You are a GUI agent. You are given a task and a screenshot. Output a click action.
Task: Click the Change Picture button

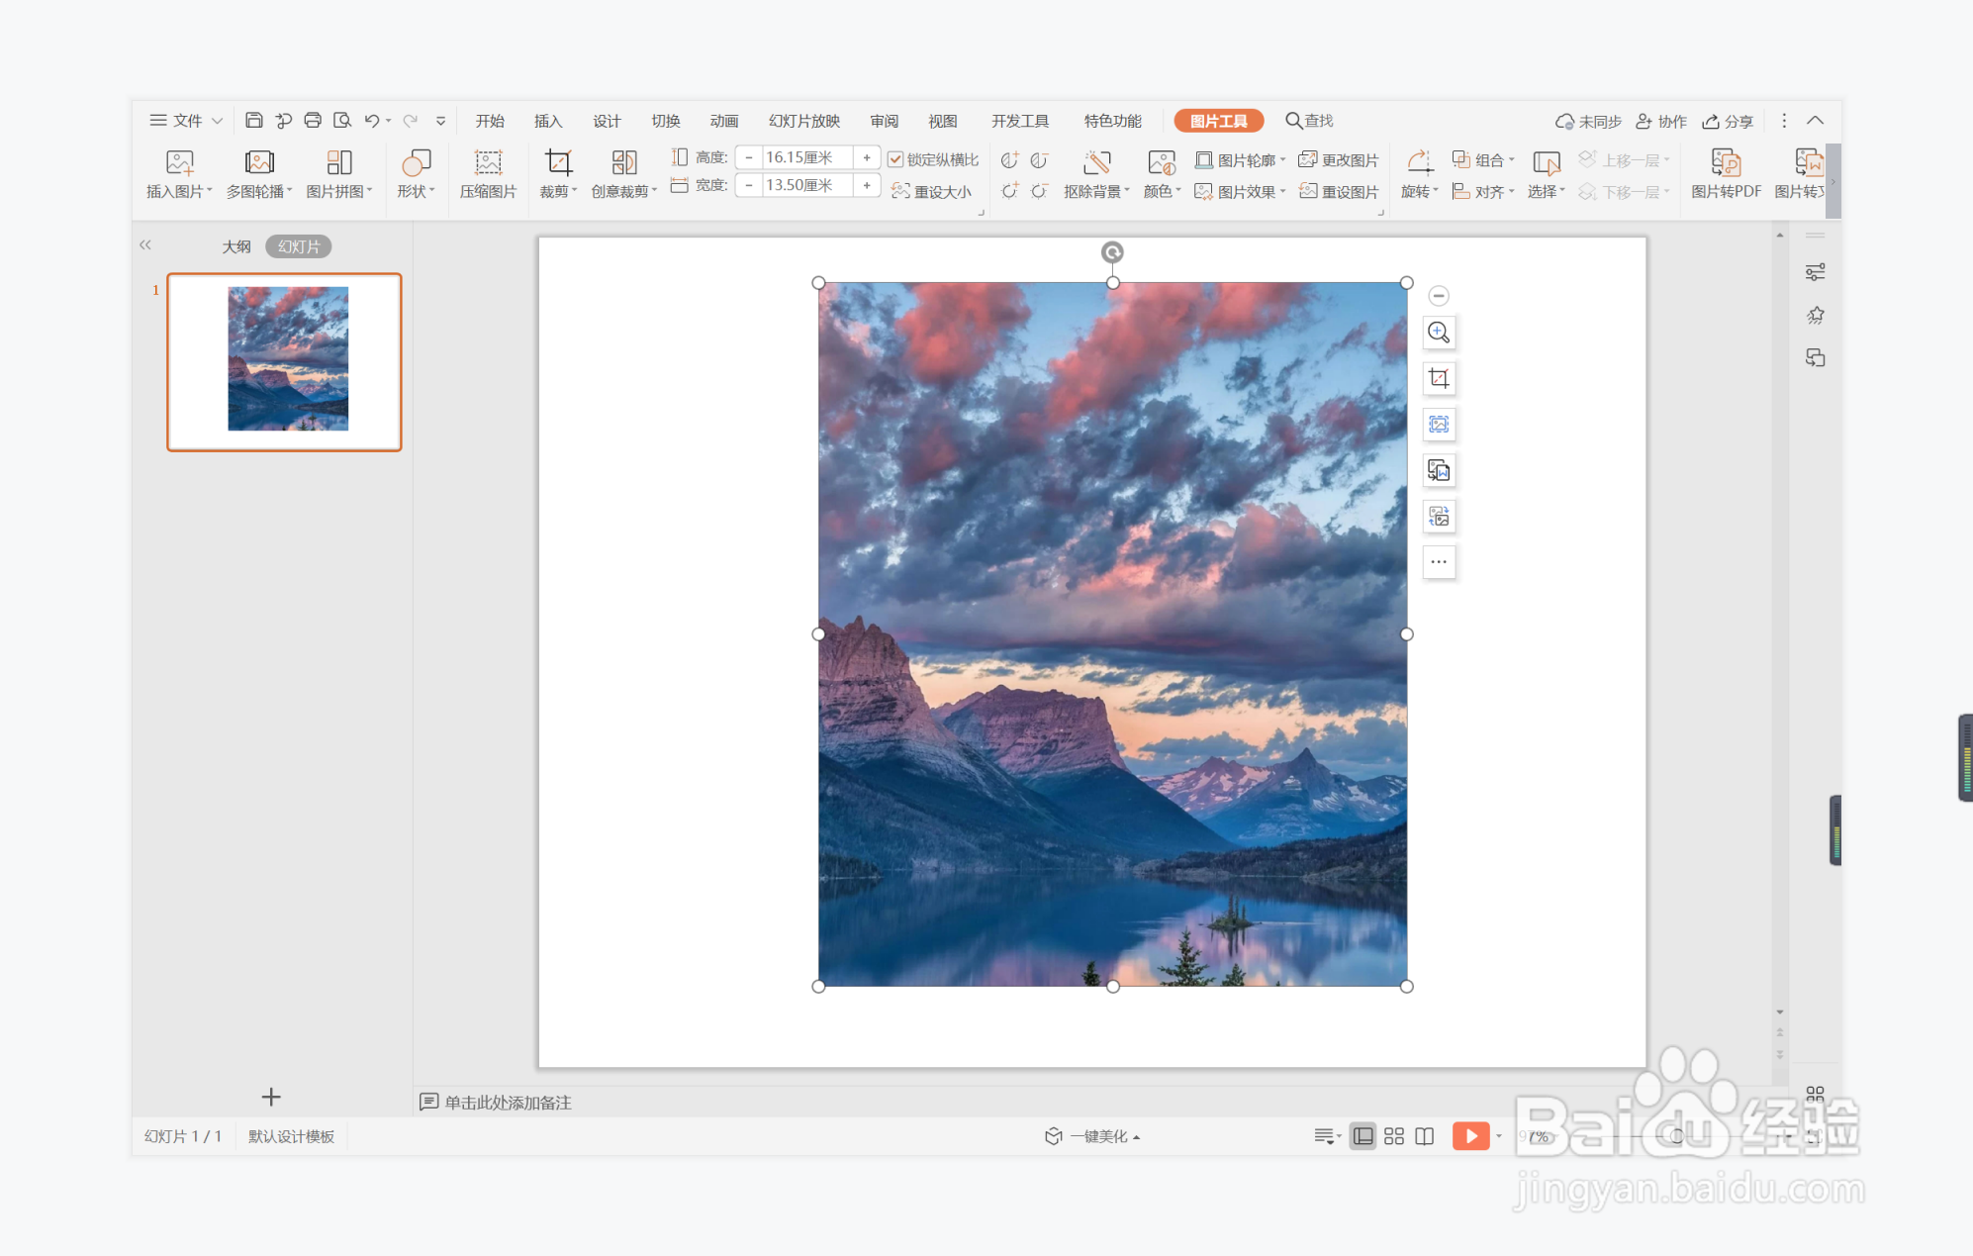pyautogui.click(x=1339, y=160)
